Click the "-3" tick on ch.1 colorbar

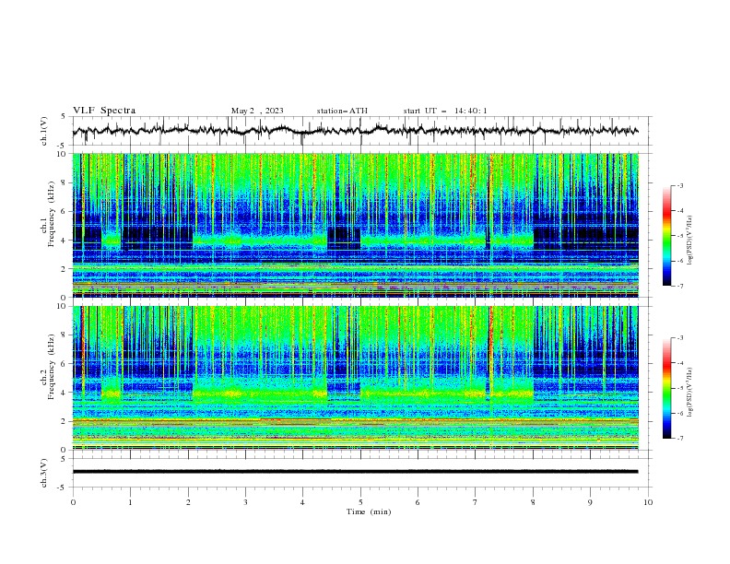pyautogui.click(x=679, y=185)
